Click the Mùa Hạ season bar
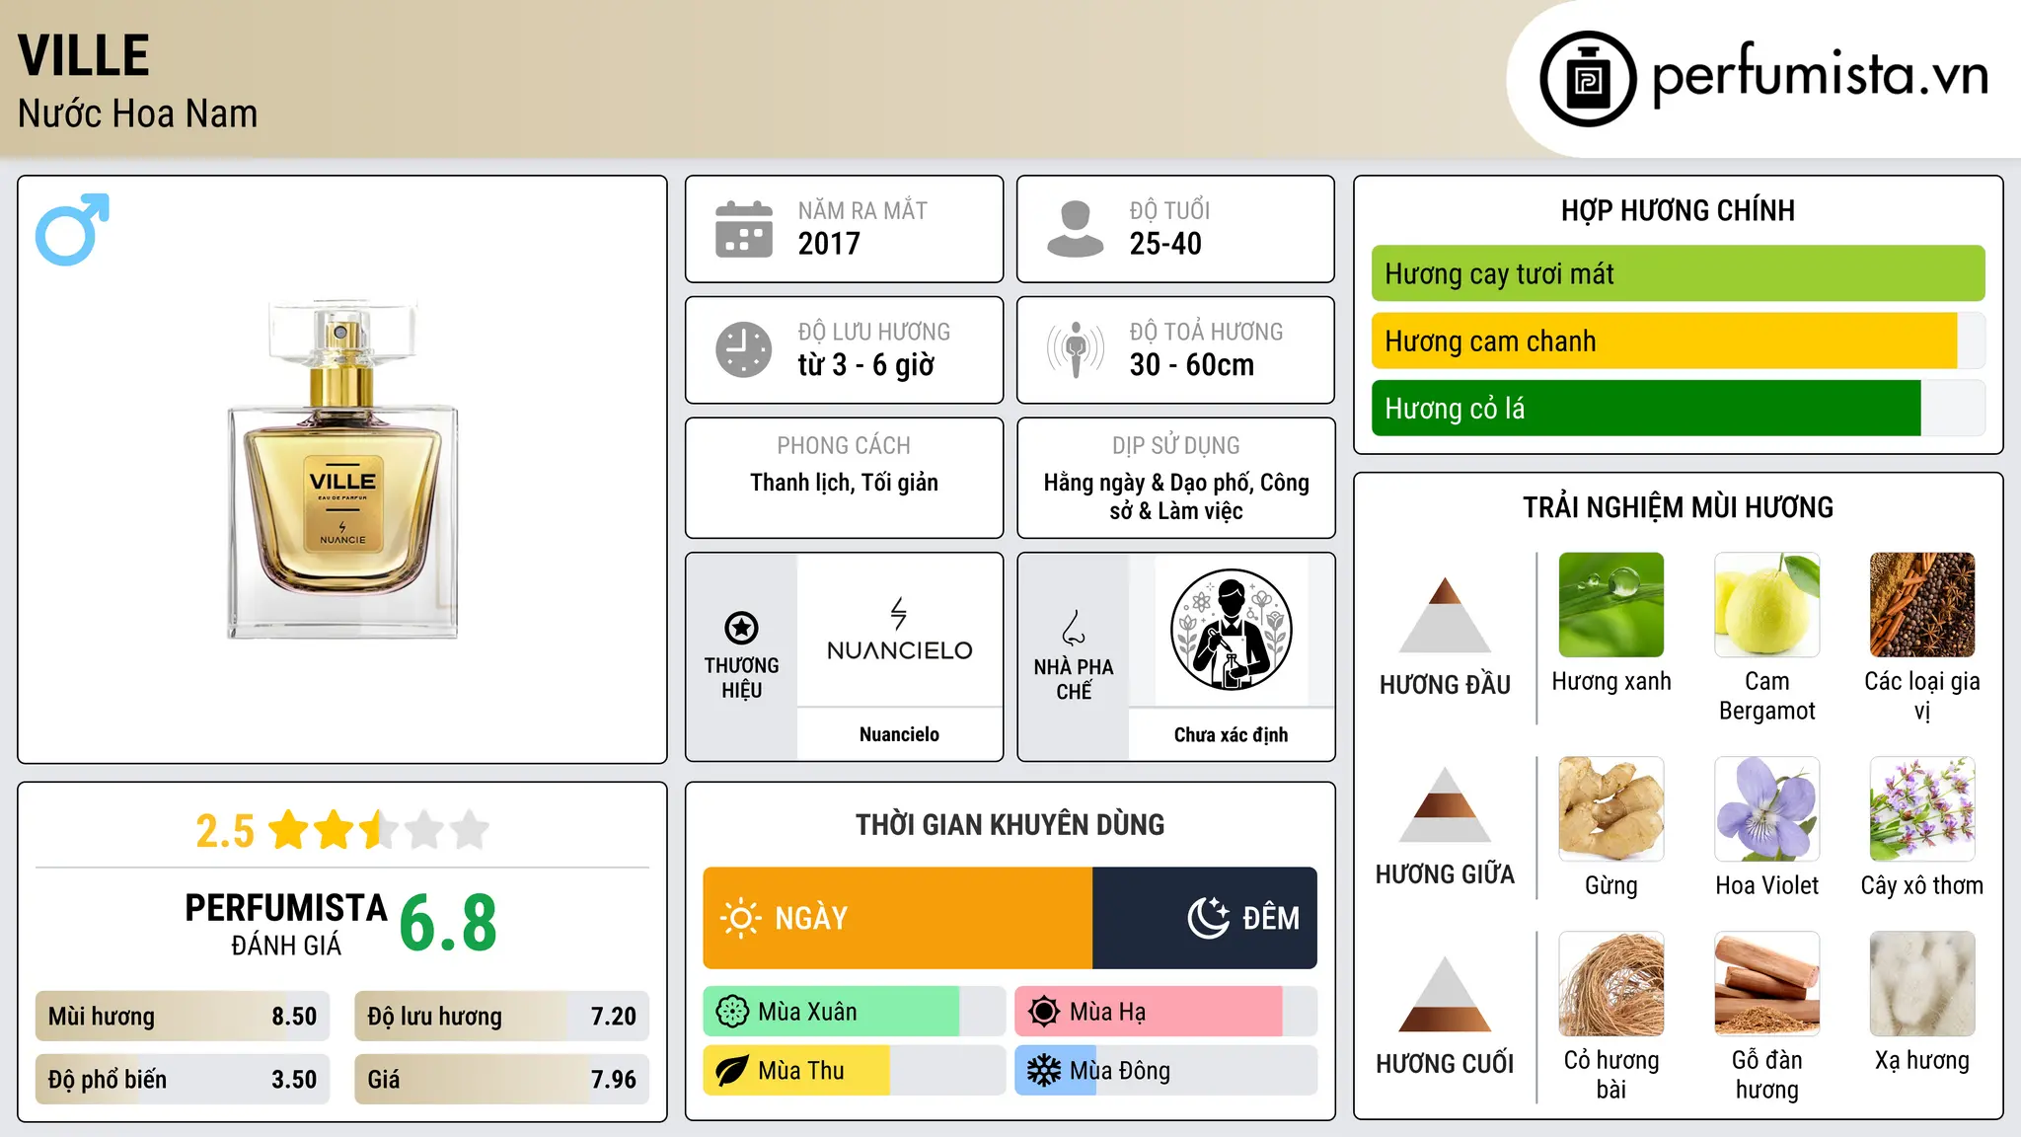Viewport: 2021px width, 1137px height. pos(1165,1012)
